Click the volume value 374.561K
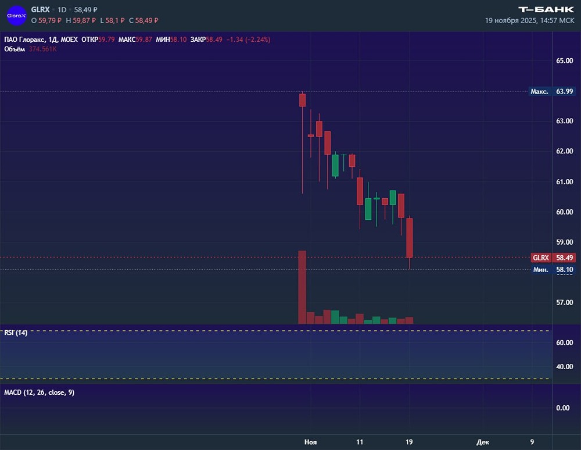 click(x=42, y=49)
